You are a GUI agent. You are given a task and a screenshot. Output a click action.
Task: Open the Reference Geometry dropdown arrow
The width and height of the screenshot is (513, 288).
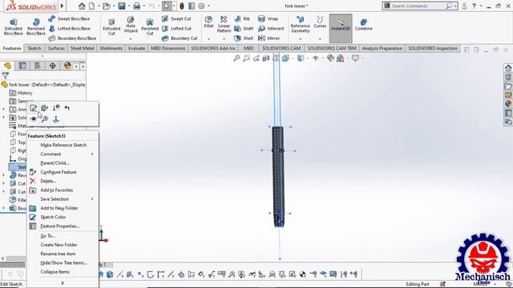(300, 39)
